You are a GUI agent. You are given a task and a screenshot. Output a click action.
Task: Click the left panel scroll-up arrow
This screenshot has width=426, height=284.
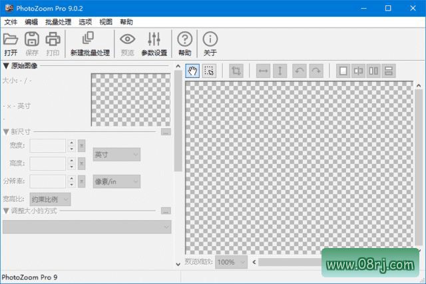click(178, 66)
